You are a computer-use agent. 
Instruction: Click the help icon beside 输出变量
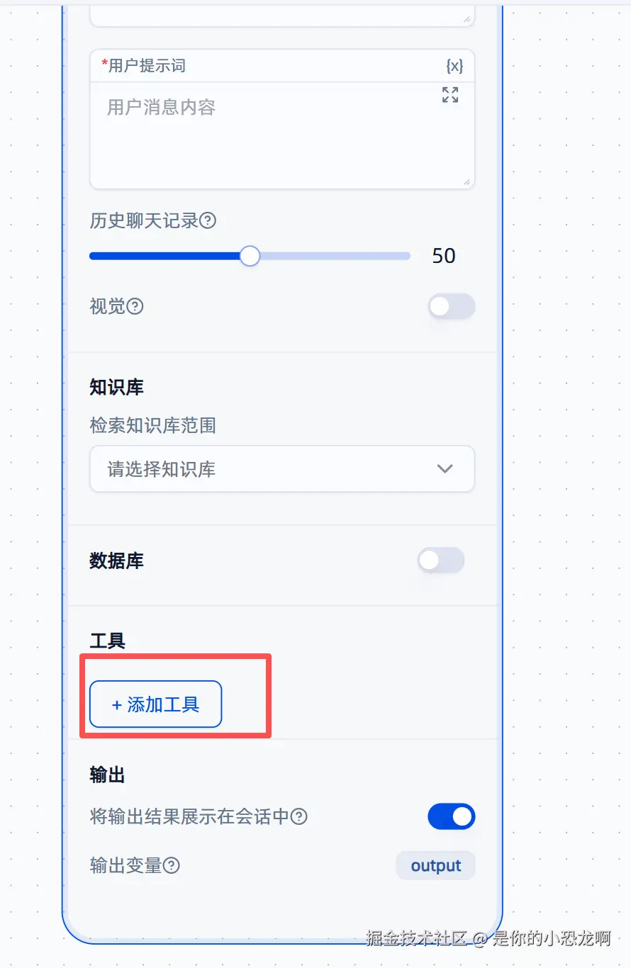[x=172, y=866]
